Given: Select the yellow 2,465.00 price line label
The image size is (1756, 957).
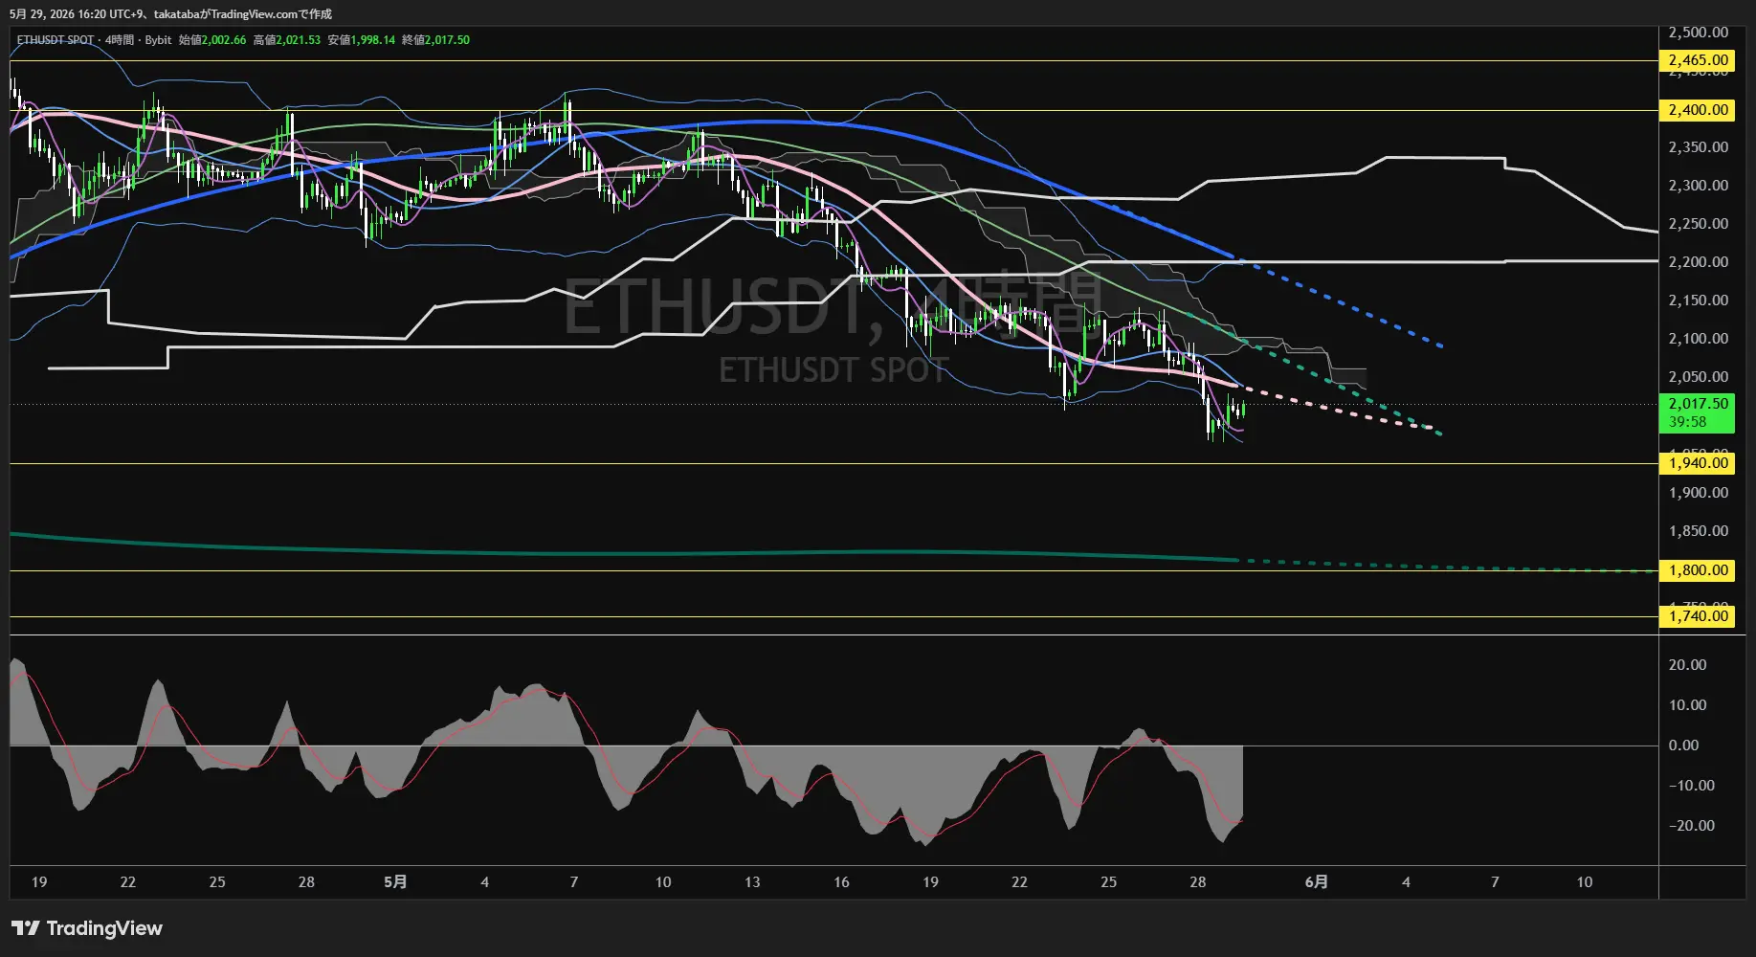Looking at the screenshot, I should (1698, 60).
